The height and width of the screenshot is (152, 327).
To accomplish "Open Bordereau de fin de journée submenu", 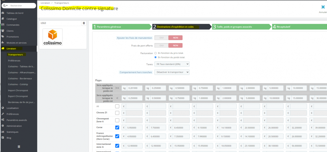I will click(21, 102).
